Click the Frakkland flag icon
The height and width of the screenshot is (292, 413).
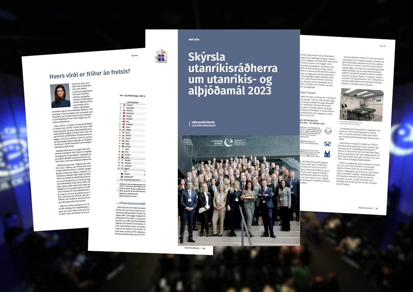[x=123, y=124]
